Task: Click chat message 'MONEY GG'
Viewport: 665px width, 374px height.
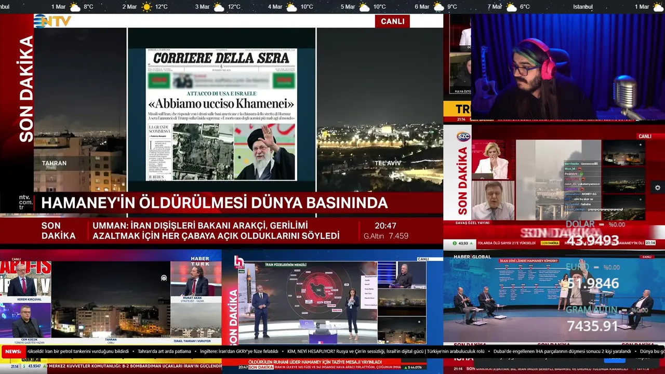Action: tap(589, 194)
